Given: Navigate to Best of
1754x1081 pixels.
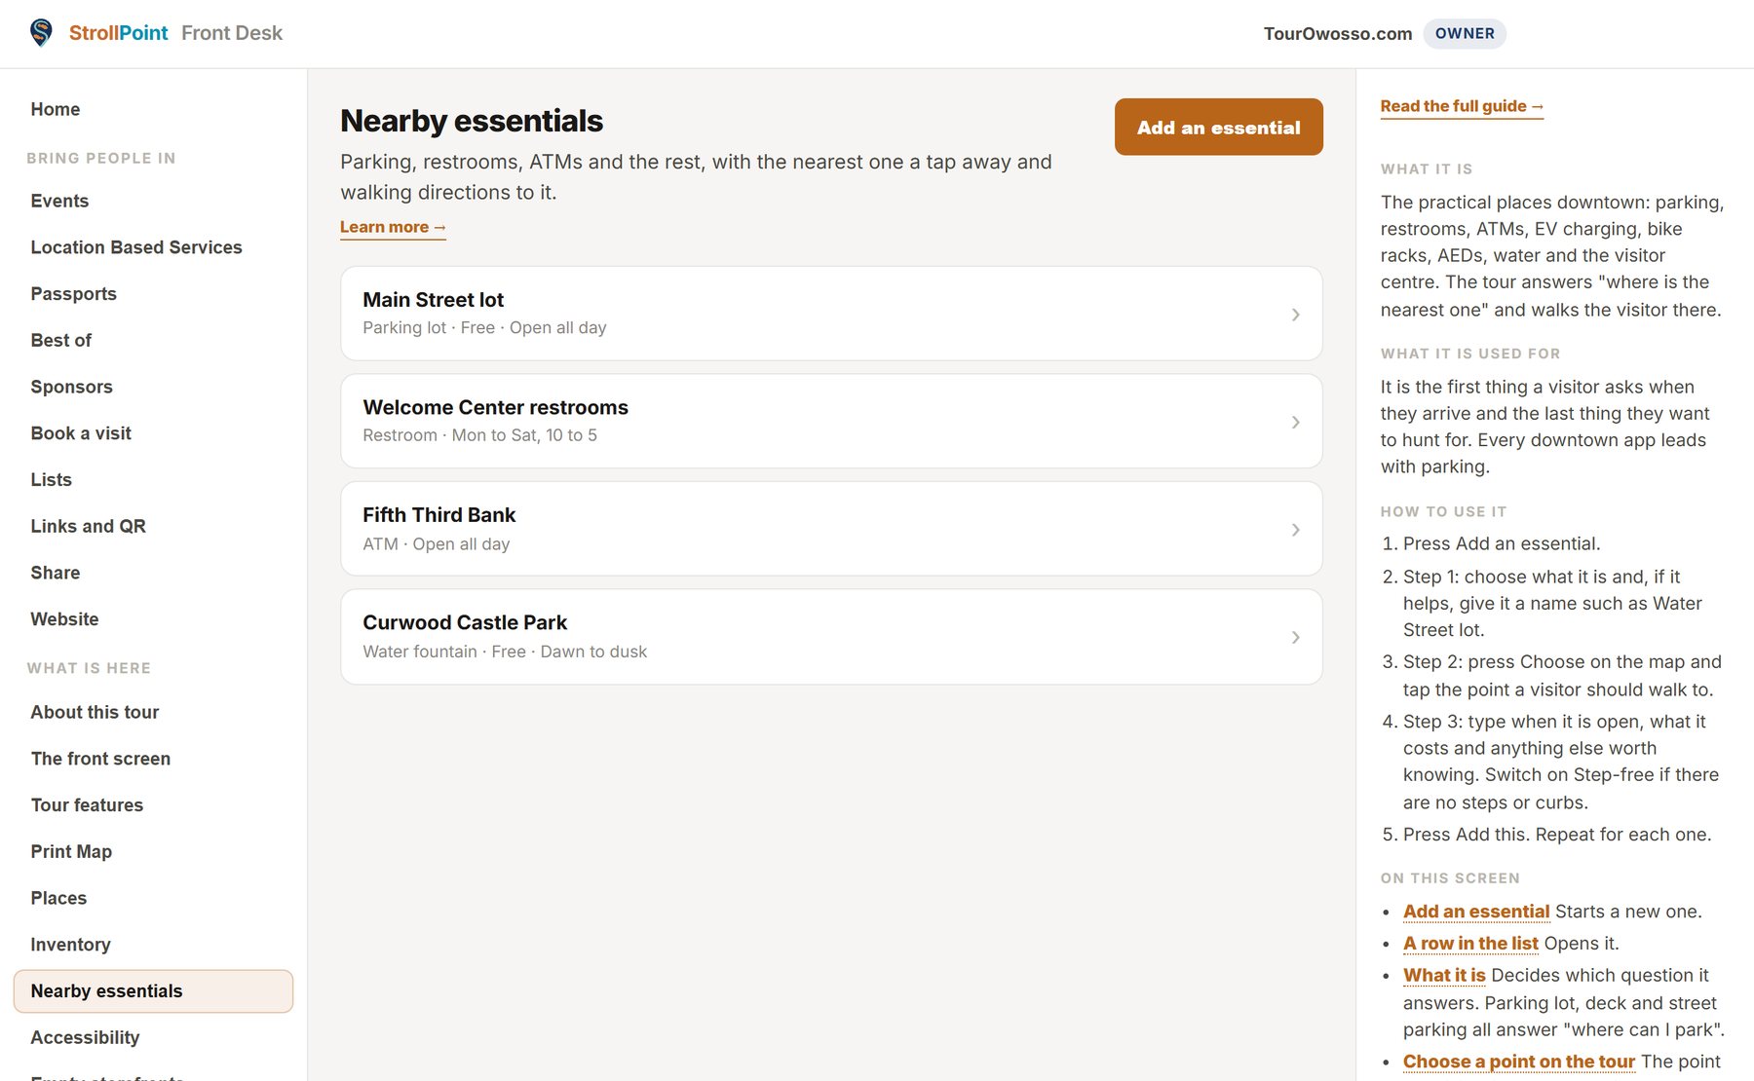Looking at the screenshot, I should click(x=153, y=340).
